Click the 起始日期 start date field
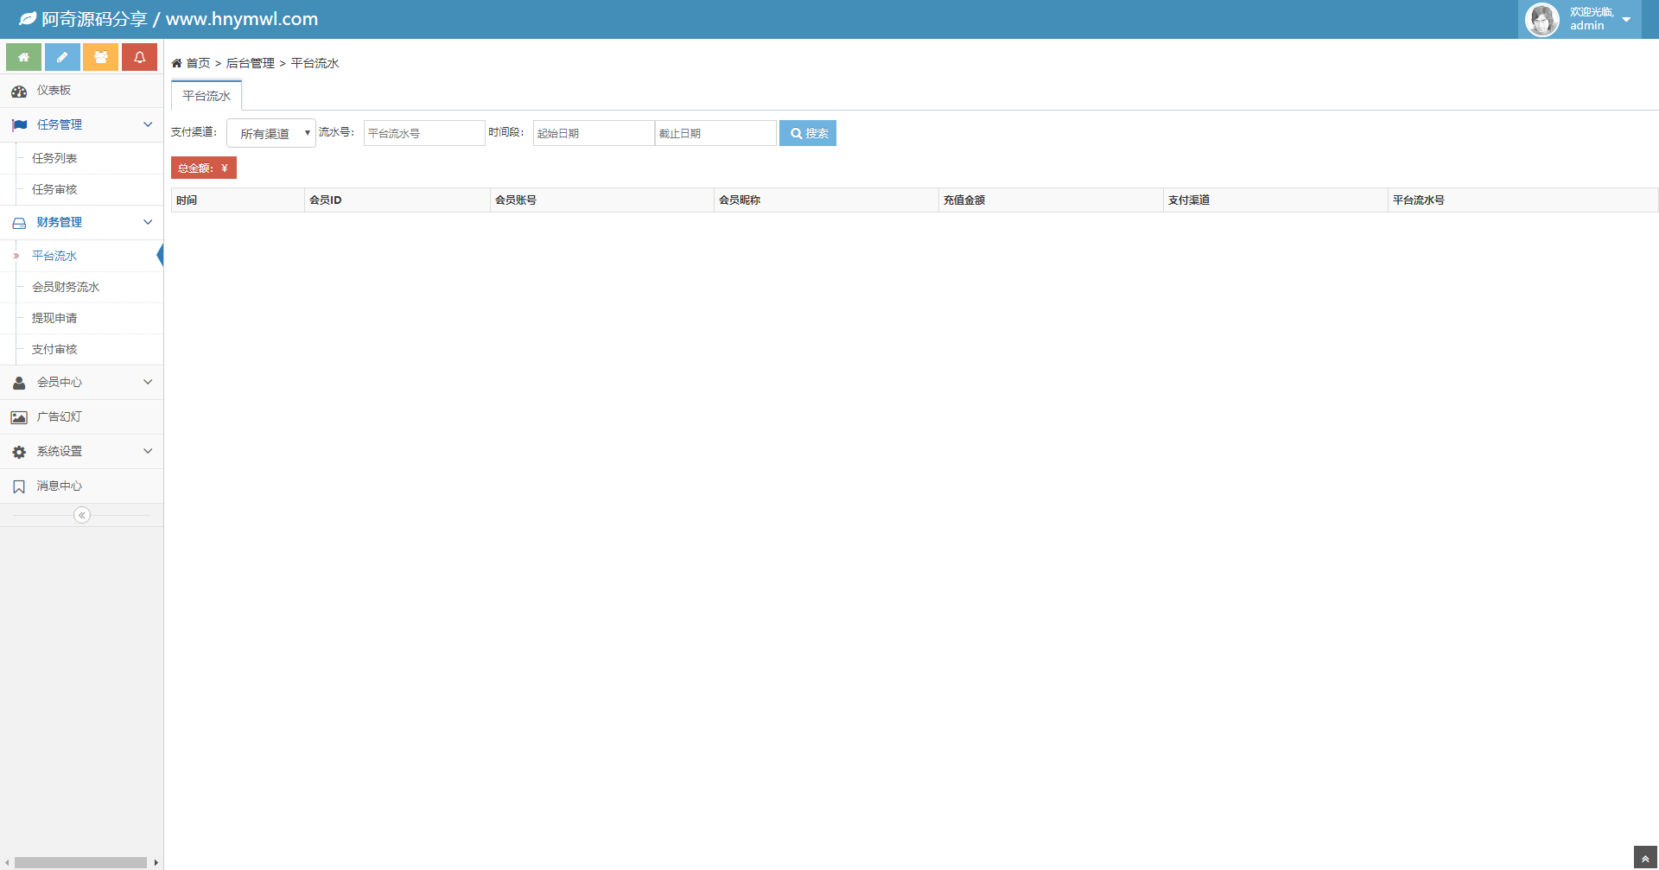1659x870 pixels. pos(593,133)
